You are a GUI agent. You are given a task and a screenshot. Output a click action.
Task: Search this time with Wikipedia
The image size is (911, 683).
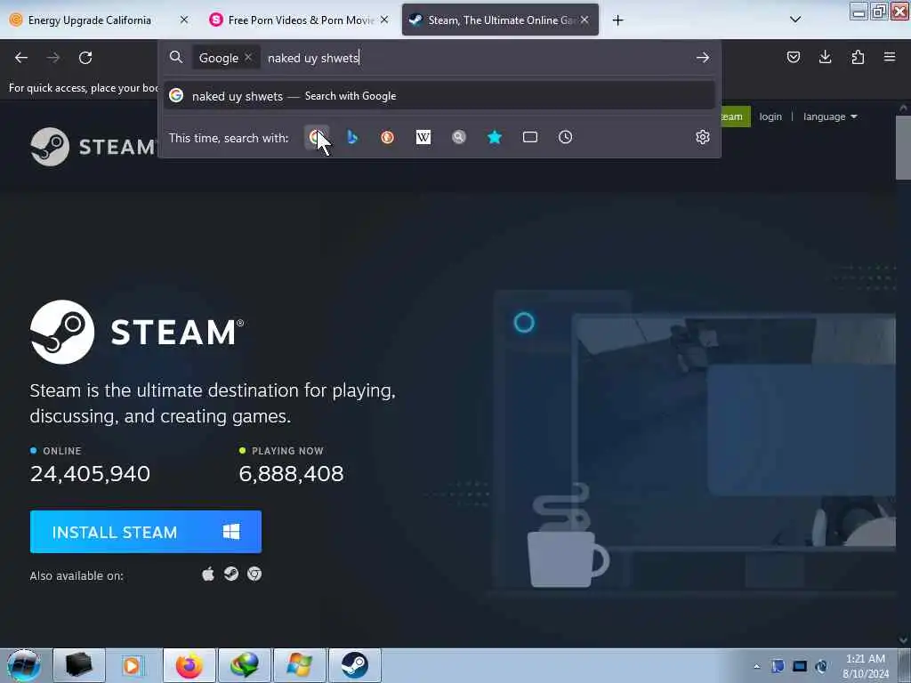point(423,138)
